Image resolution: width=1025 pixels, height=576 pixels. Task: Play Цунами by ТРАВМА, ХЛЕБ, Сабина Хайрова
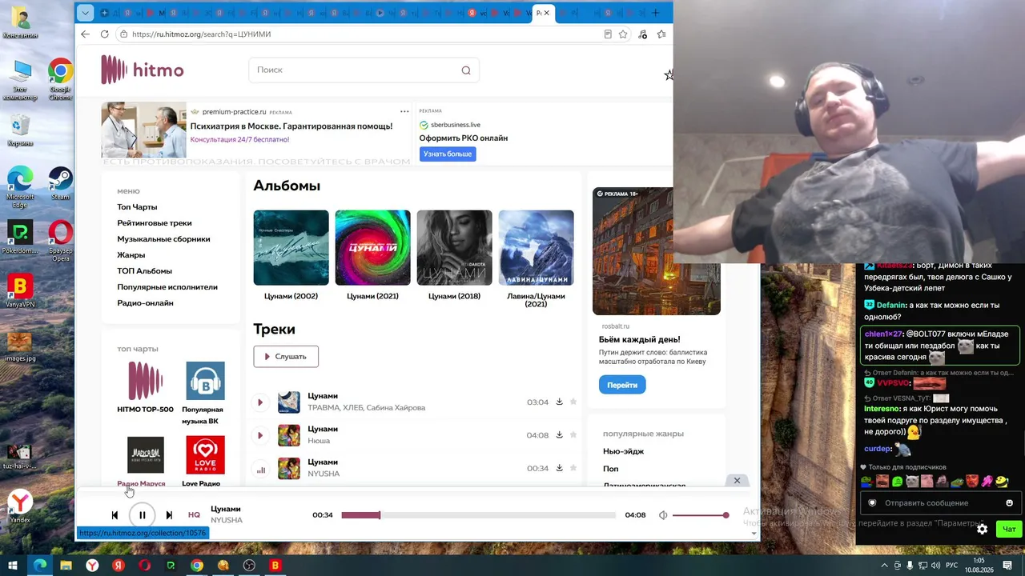[x=260, y=402]
